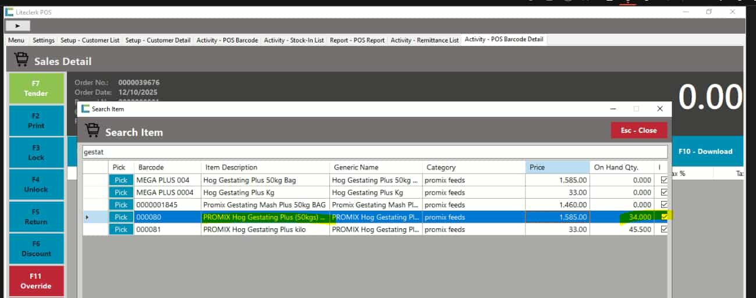
Task: Pick the Hog Gestating Plus 50kg Bag item
Action: [x=120, y=180]
